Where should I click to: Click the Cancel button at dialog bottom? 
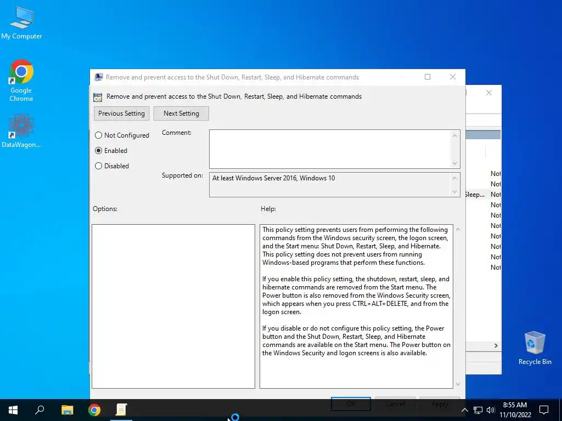click(x=395, y=403)
